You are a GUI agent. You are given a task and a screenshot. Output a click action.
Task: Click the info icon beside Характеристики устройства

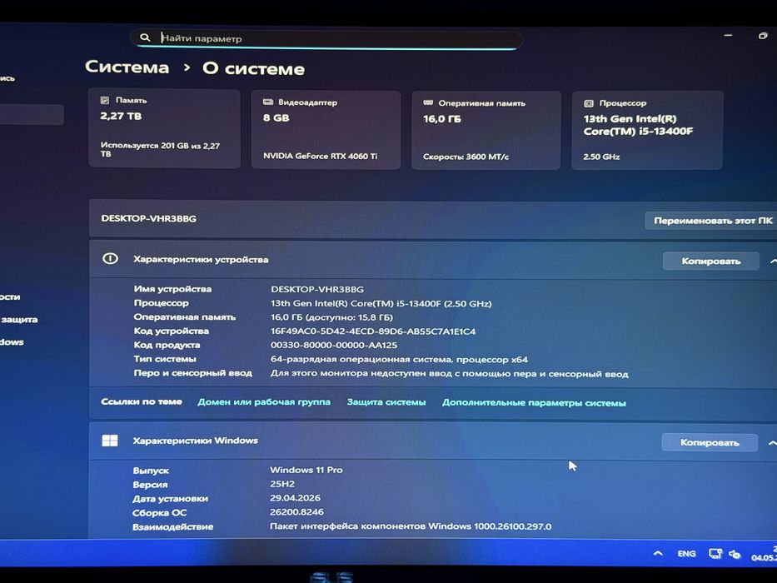[110, 259]
